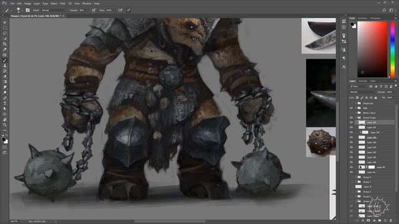Open the brush Opacity slider dropdown arrow
This screenshot has height=224, width=399.
(x=88, y=11)
